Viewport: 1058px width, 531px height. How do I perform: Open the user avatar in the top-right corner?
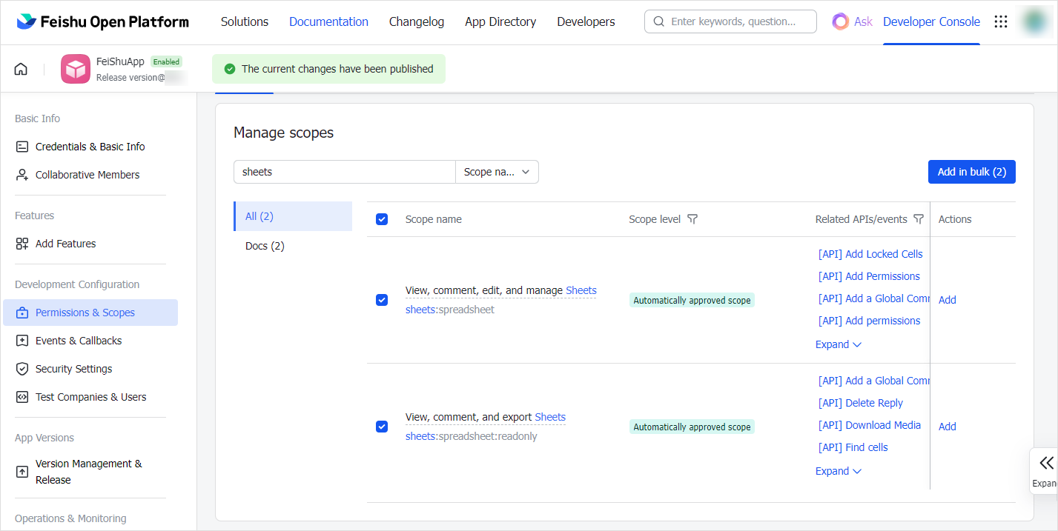(1034, 21)
